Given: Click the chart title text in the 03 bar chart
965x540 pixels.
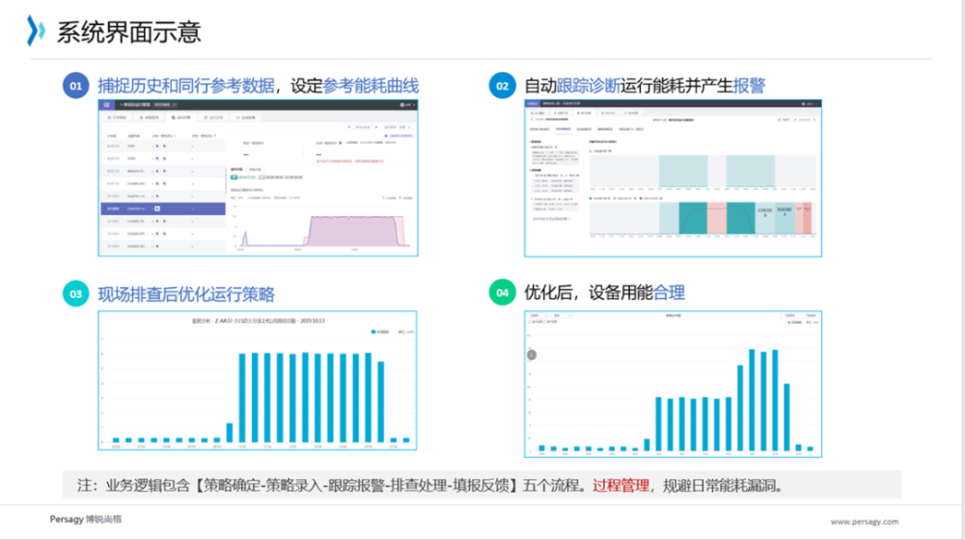Looking at the screenshot, I should click(x=259, y=320).
